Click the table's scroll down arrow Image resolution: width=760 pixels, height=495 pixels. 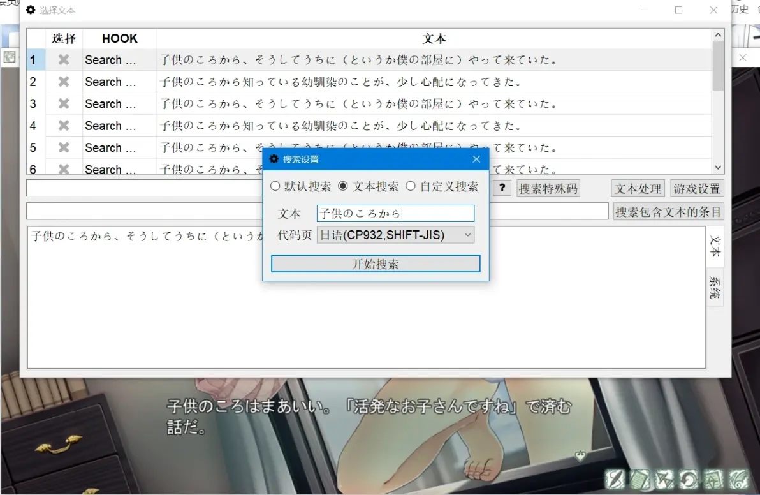(719, 168)
